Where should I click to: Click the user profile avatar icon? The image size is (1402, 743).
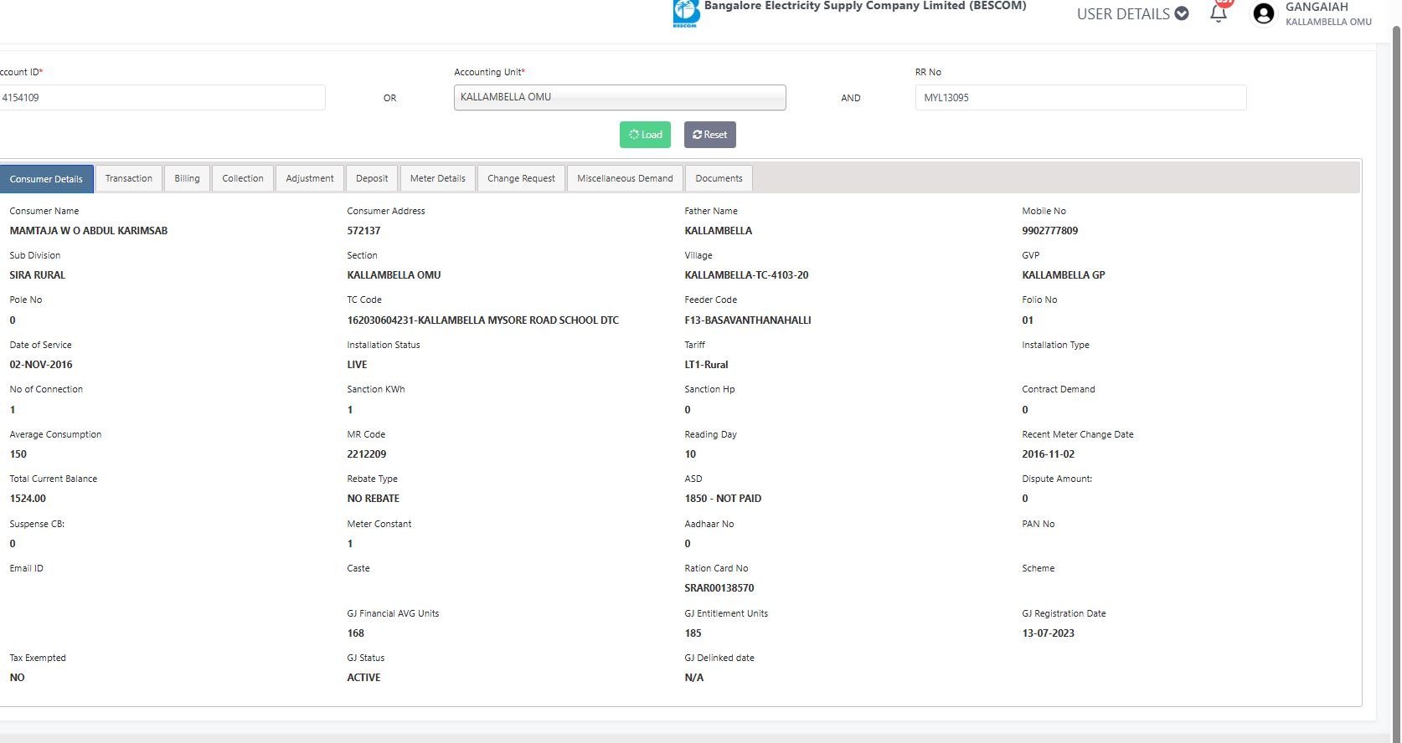click(x=1264, y=13)
